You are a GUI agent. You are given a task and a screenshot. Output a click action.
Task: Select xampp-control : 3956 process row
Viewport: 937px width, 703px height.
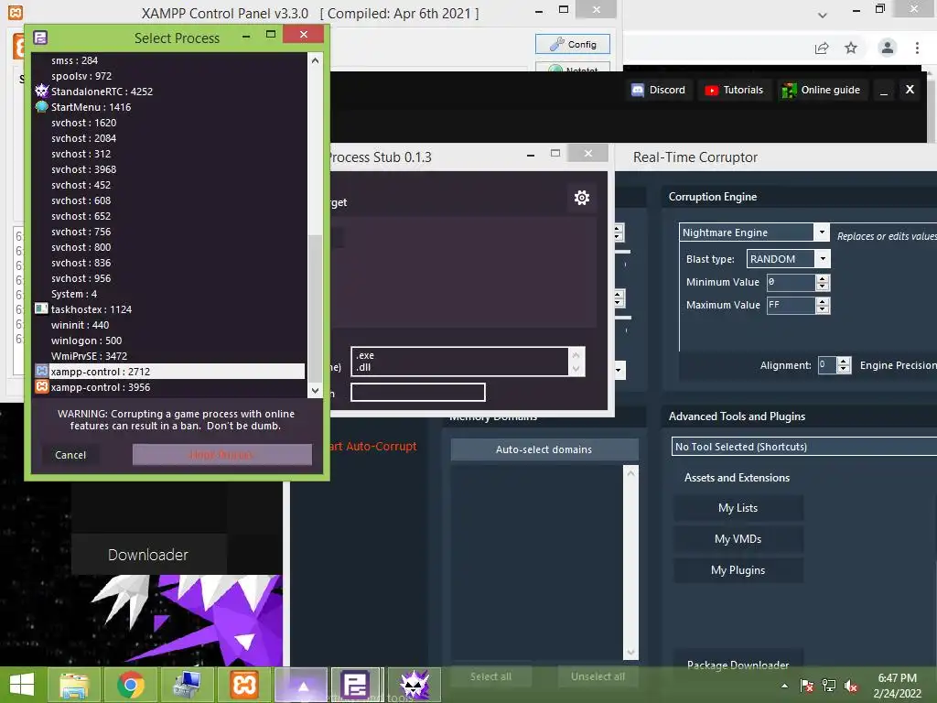coord(169,387)
